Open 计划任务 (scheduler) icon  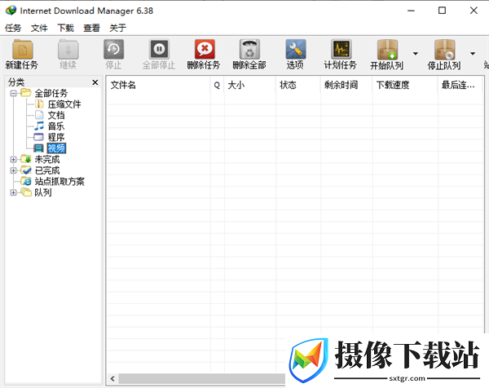(x=341, y=49)
